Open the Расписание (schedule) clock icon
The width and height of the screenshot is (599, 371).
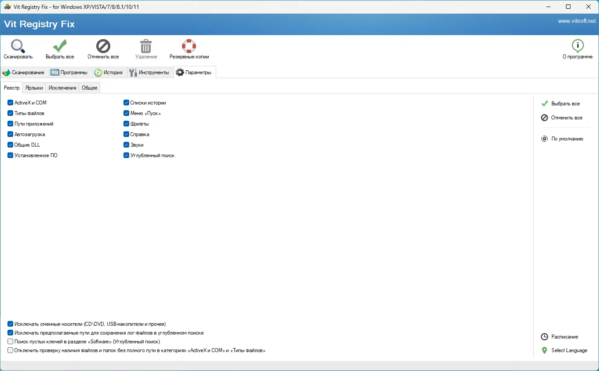coord(544,336)
